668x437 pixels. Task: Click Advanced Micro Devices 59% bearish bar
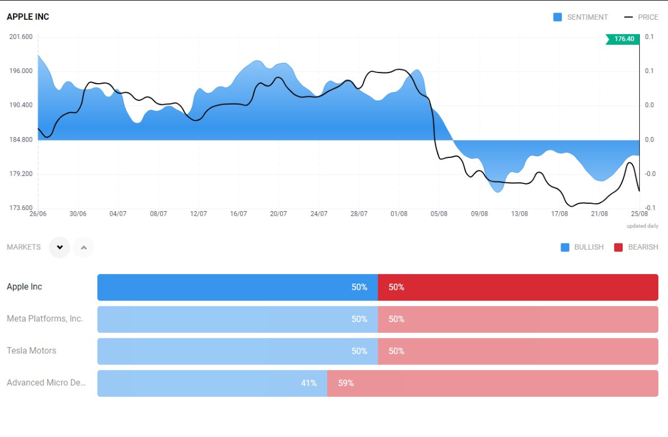493,383
